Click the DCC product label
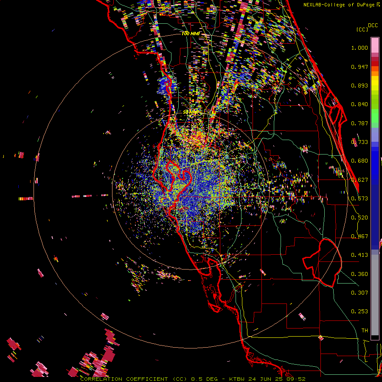The width and height of the screenshot is (382, 382). (x=373, y=25)
